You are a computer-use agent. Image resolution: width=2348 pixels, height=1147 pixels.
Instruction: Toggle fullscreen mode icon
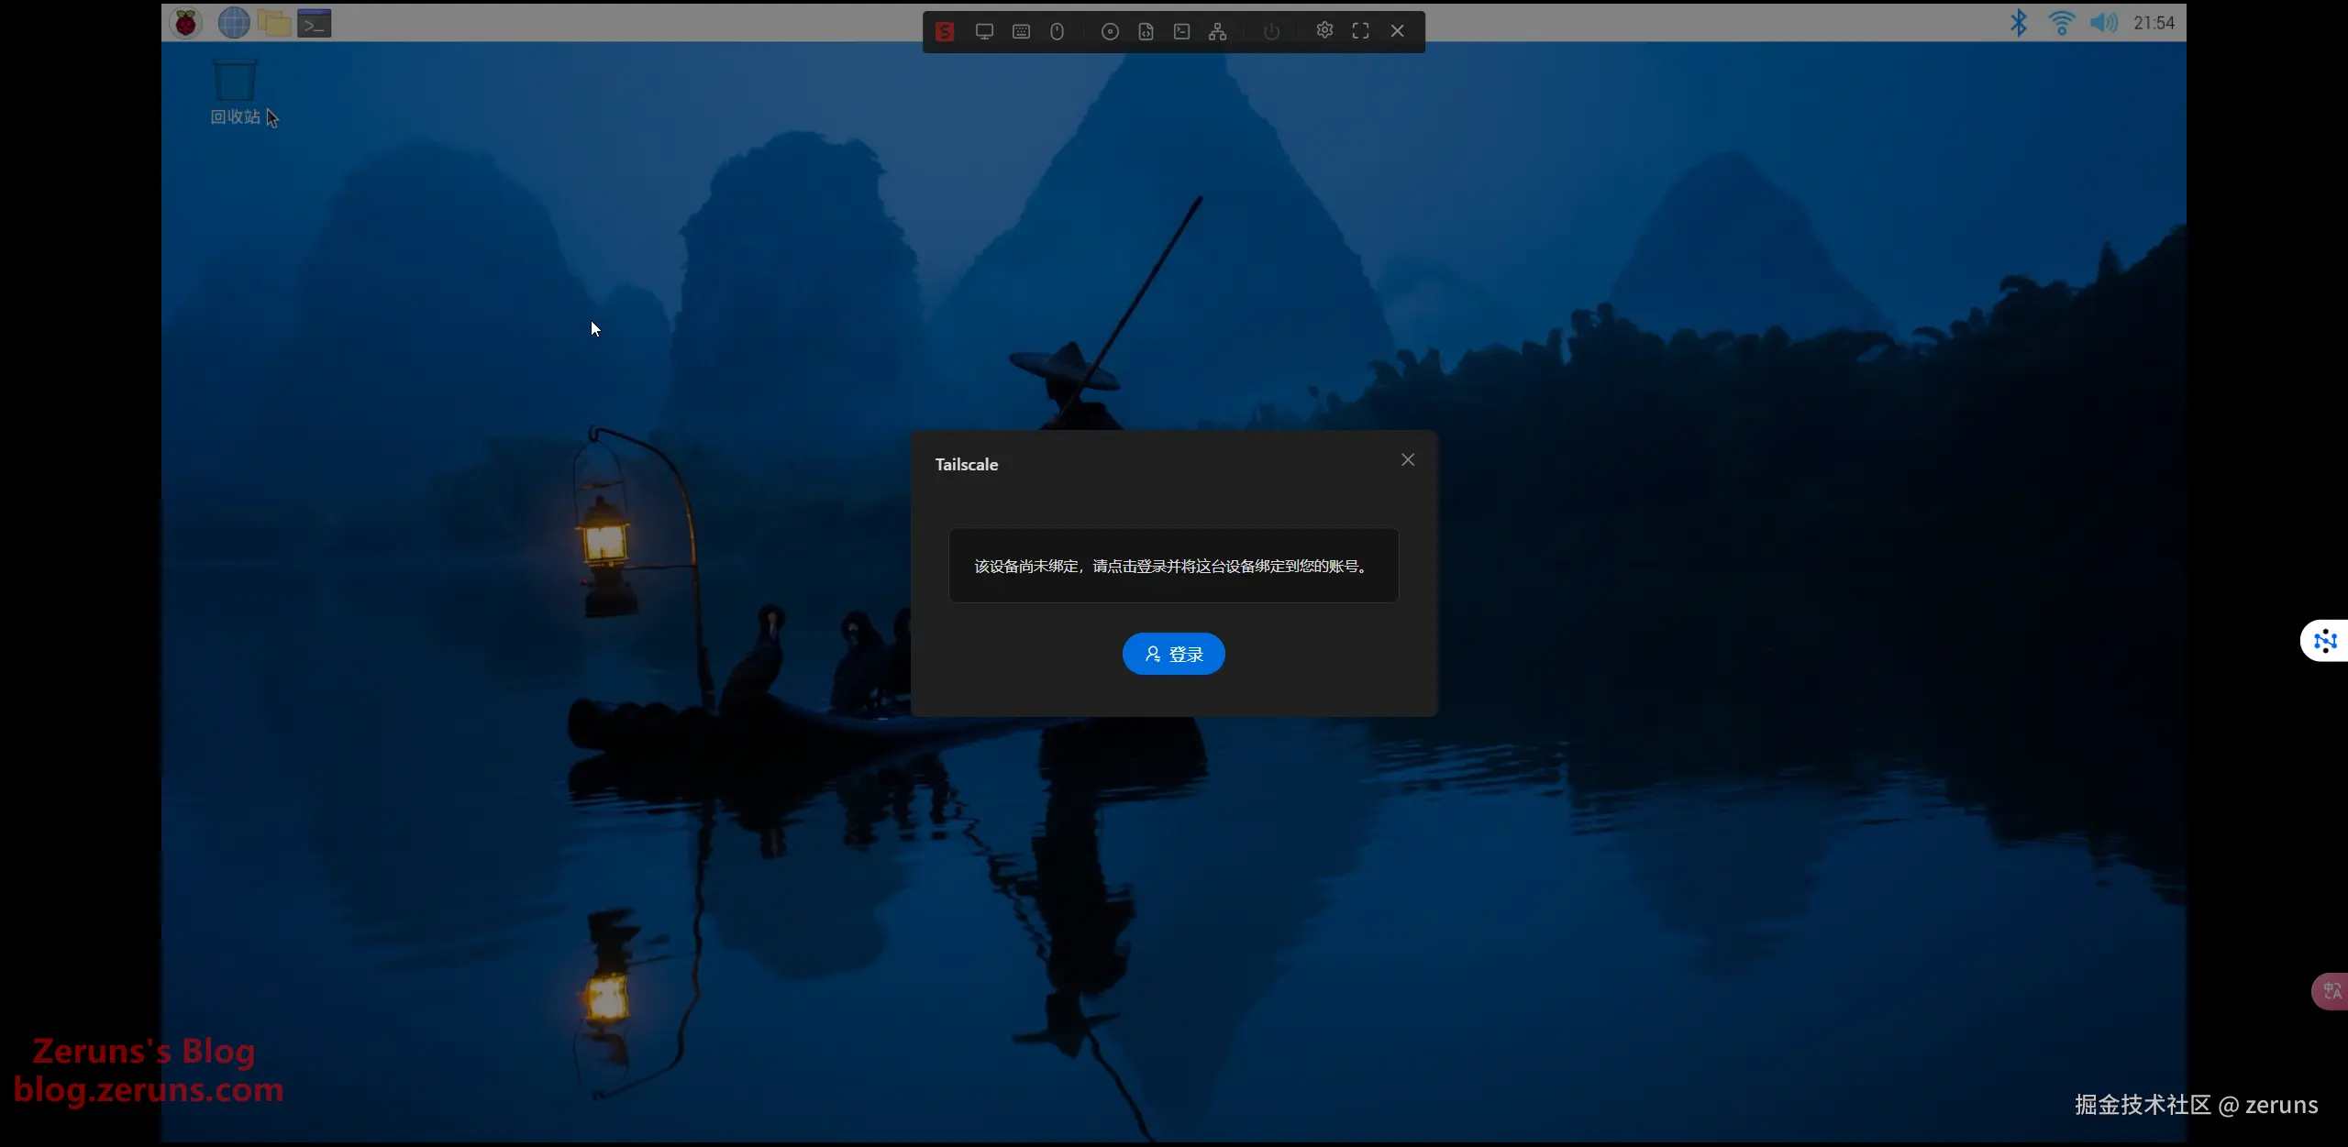click(x=1360, y=31)
